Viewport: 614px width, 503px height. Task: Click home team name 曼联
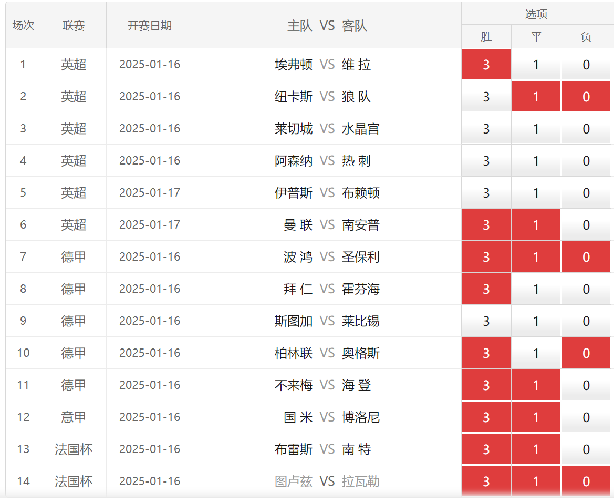tap(298, 225)
